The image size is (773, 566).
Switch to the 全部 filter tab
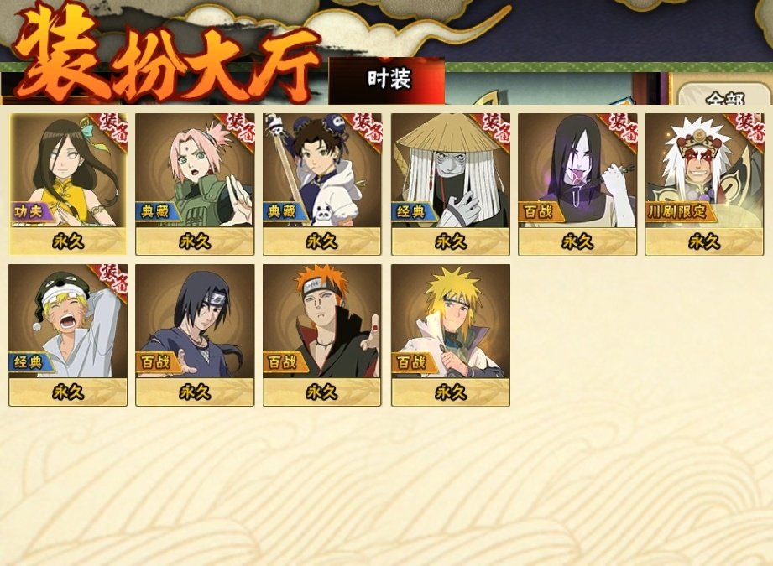pos(724,95)
